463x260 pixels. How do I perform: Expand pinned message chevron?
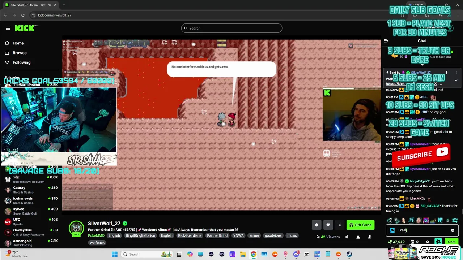(x=456, y=80)
